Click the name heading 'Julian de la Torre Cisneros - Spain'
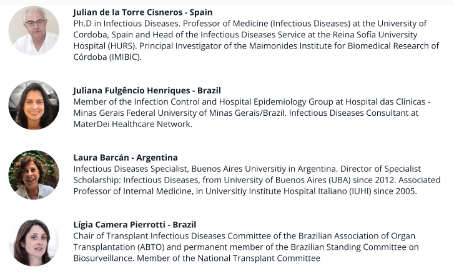 tap(142, 12)
